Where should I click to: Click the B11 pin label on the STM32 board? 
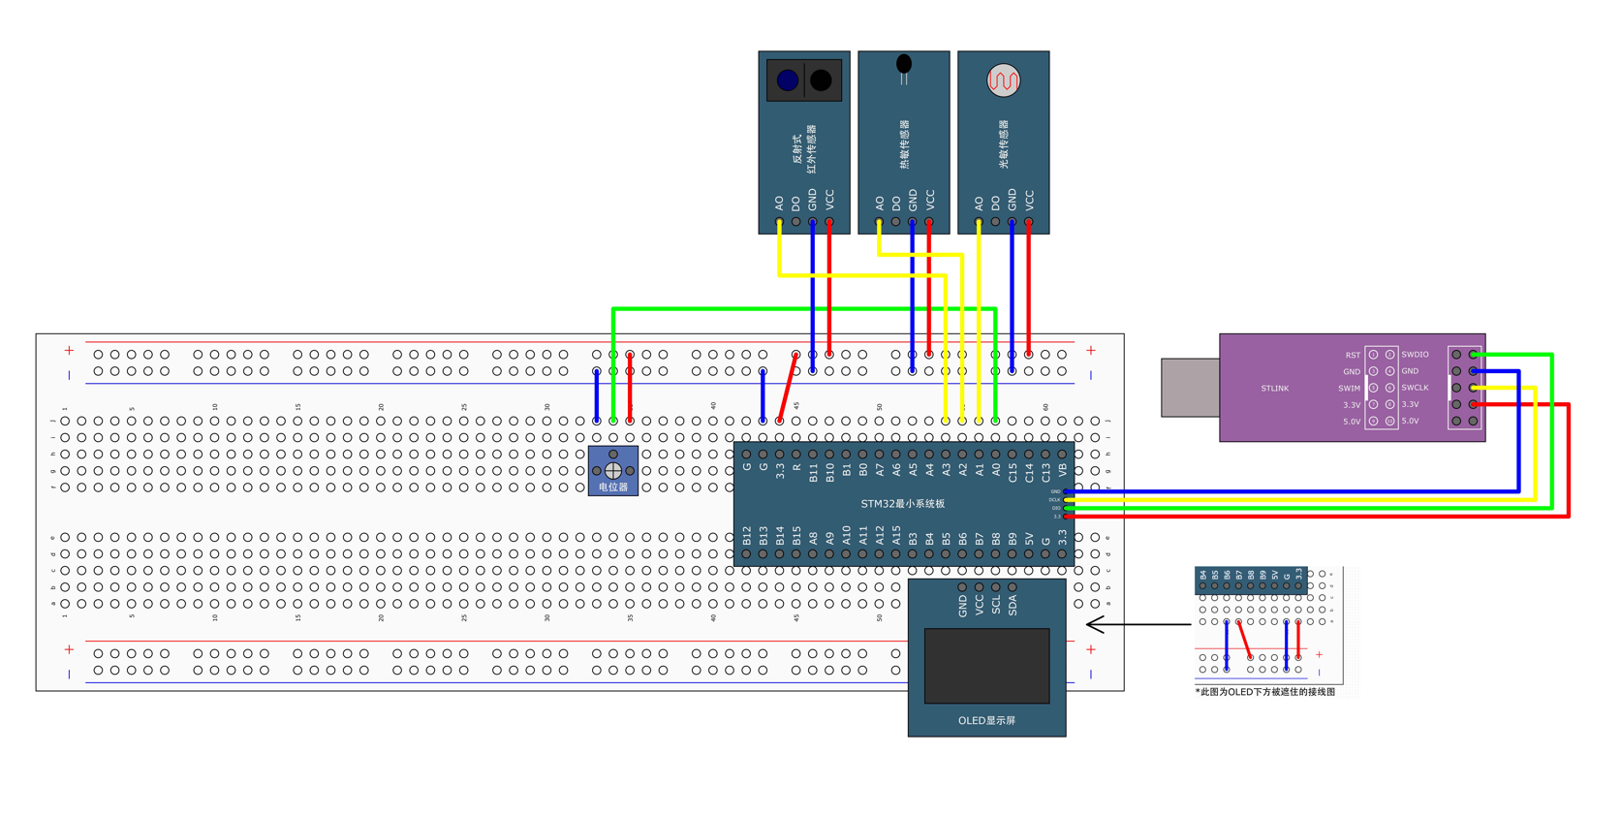tap(813, 472)
